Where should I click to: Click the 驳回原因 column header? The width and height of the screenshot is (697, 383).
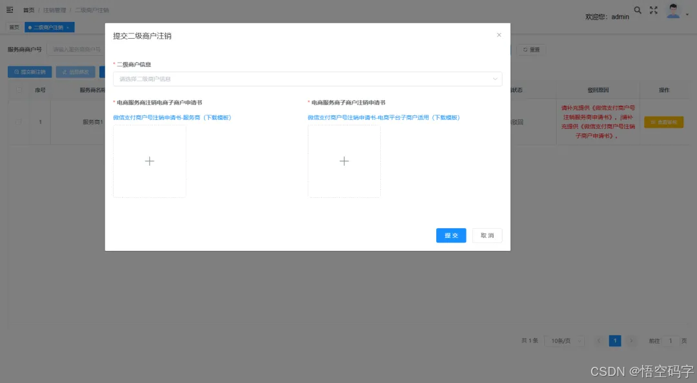click(x=598, y=90)
